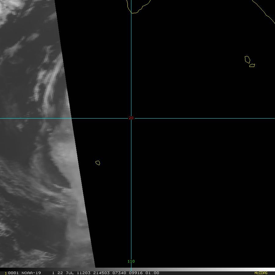Click the 07340 value in status line

pos(119,273)
